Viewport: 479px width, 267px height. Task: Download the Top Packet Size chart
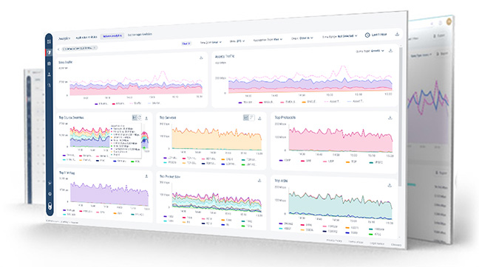[259, 181]
